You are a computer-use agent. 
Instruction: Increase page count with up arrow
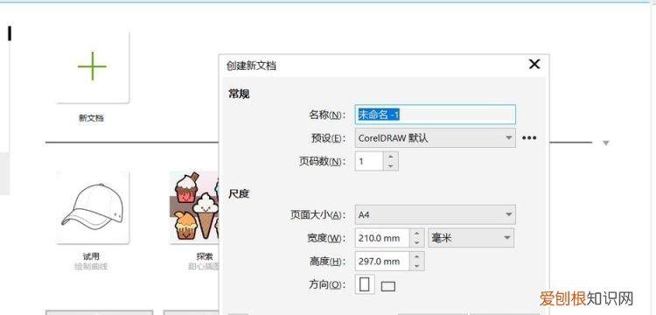tap(390, 157)
